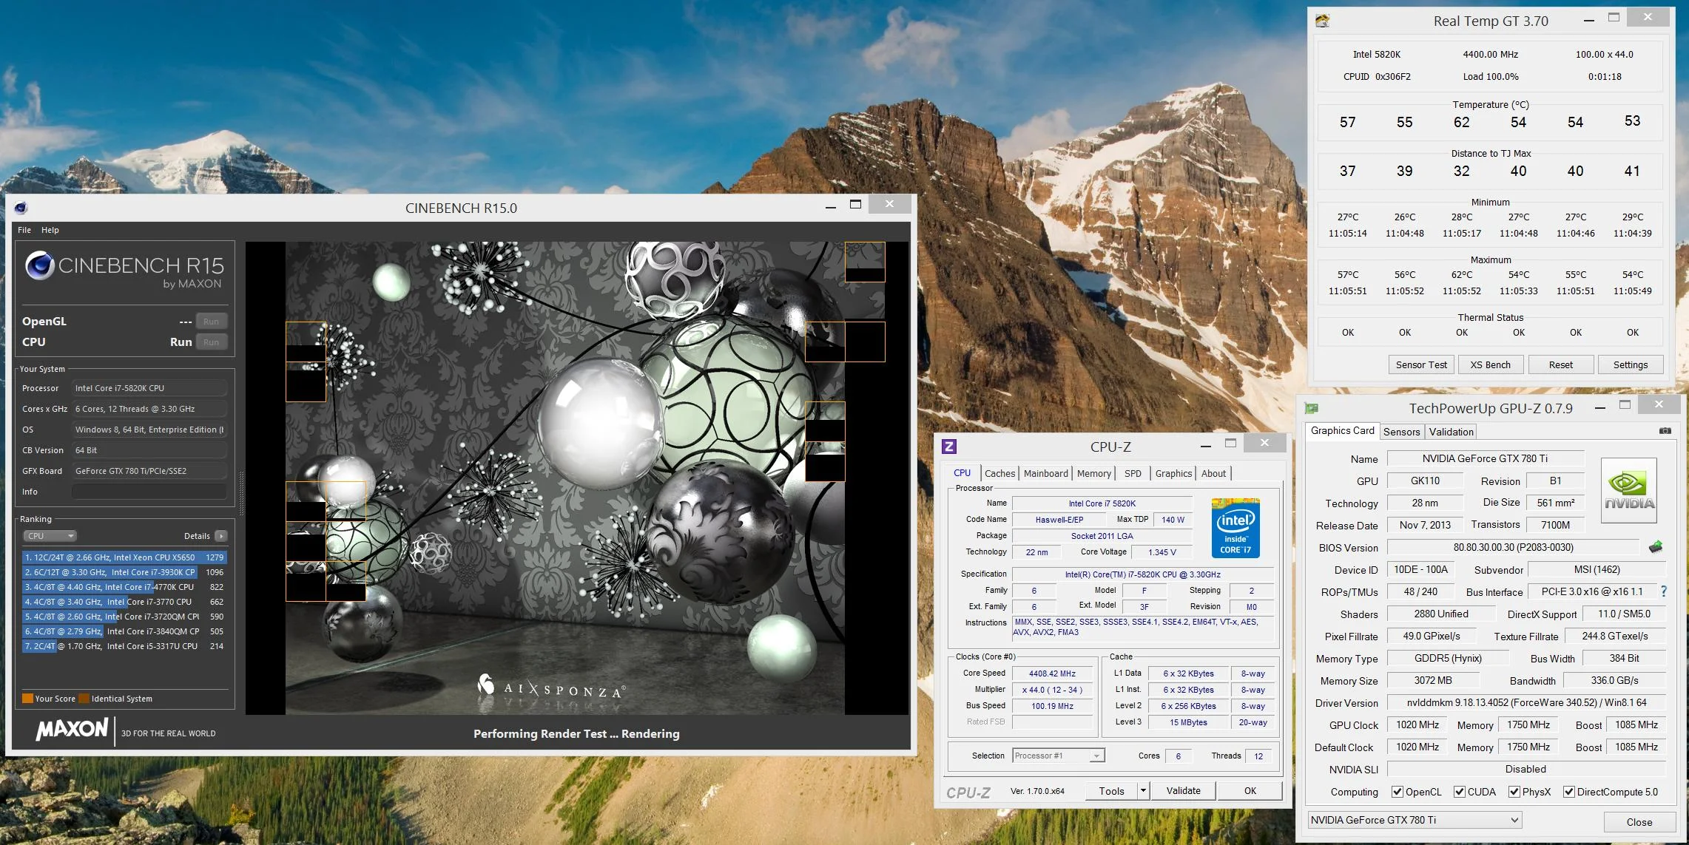The height and width of the screenshot is (845, 1689).
Task: Click the CPU-Z title bar Z icon
Action: [x=949, y=446]
